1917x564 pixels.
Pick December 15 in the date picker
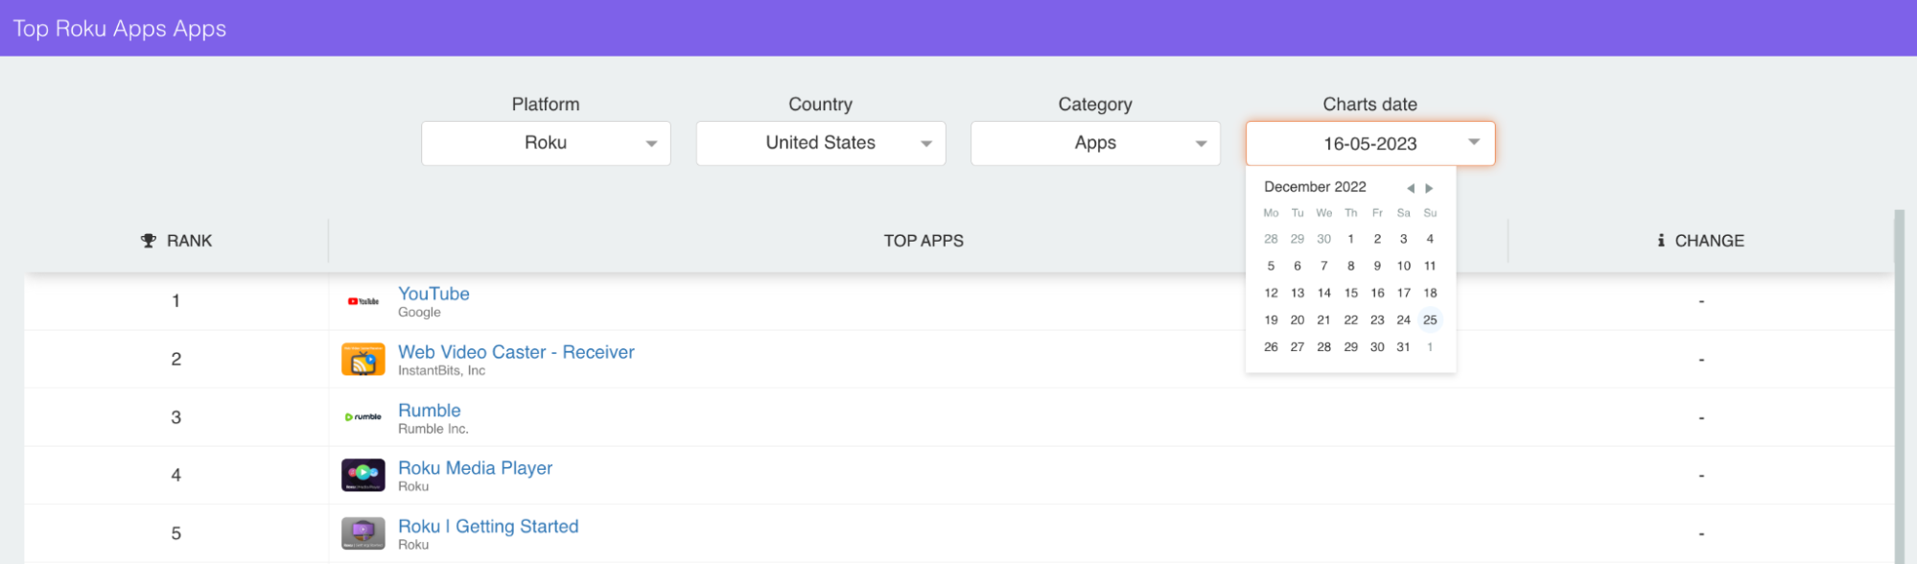point(1350,293)
